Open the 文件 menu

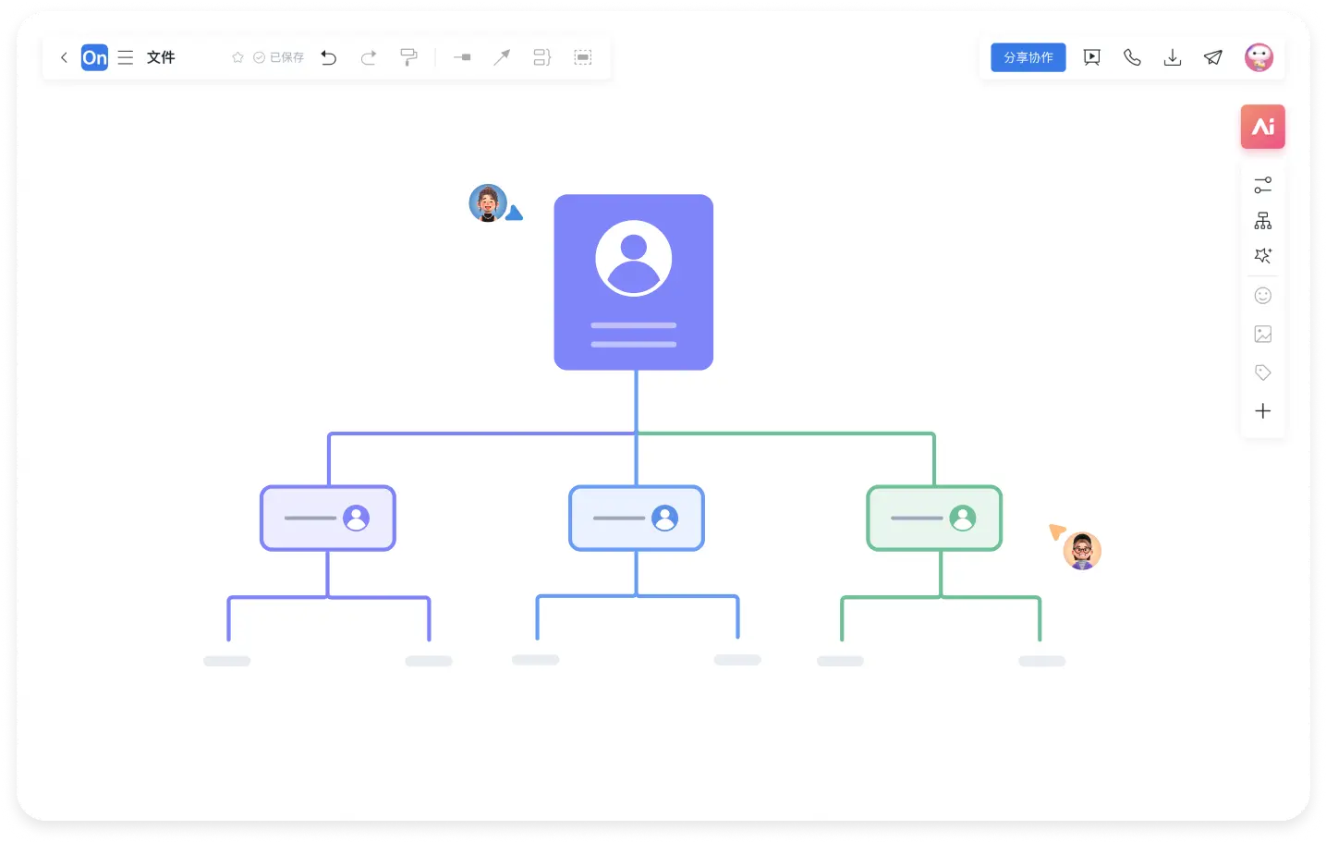click(161, 57)
